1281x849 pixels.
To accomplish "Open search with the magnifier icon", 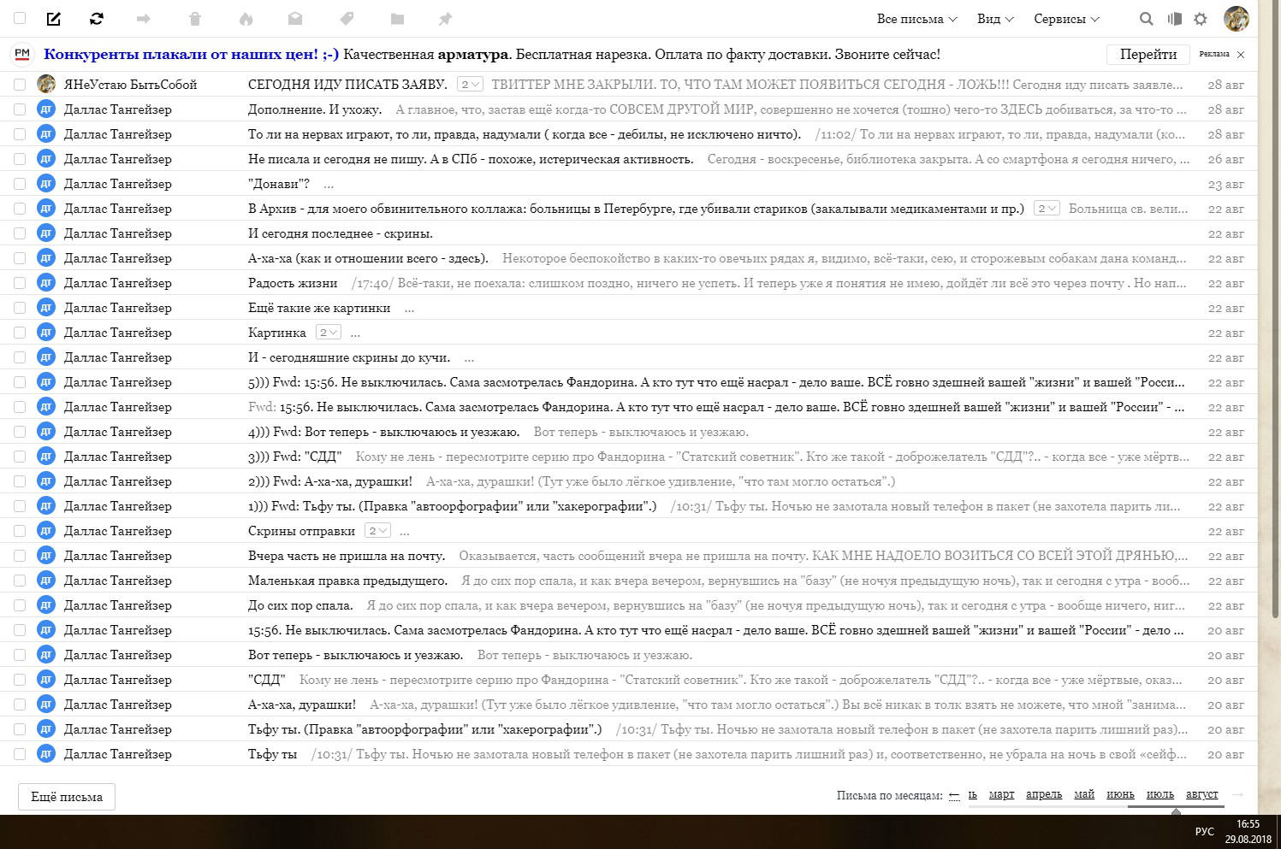I will pyautogui.click(x=1147, y=19).
